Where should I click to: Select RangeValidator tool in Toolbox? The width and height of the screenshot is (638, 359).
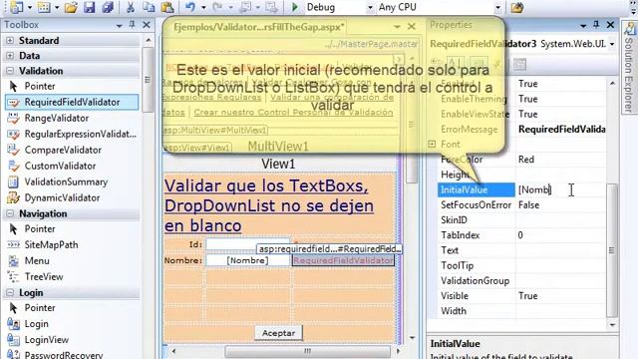[x=57, y=118]
